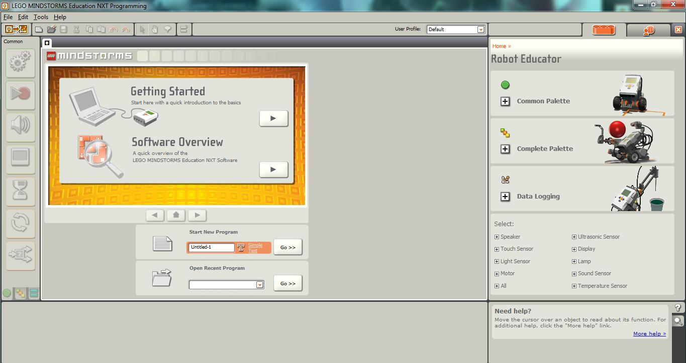Image resolution: width=686 pixels, height=363 pixels.
Task: Click the next page arrow button
Action: (x=197, y=215)
